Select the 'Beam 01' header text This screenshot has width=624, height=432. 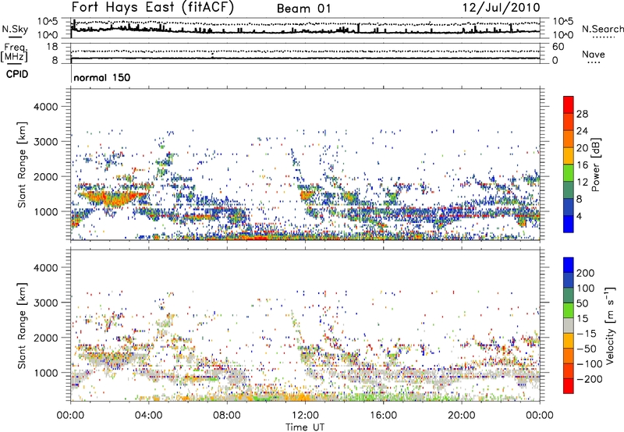(303, 9)
